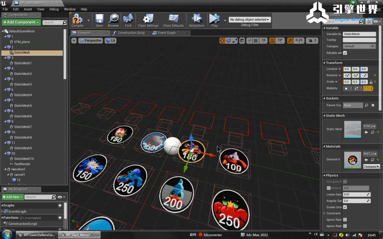Click the Add Component button

click(21, 22)
